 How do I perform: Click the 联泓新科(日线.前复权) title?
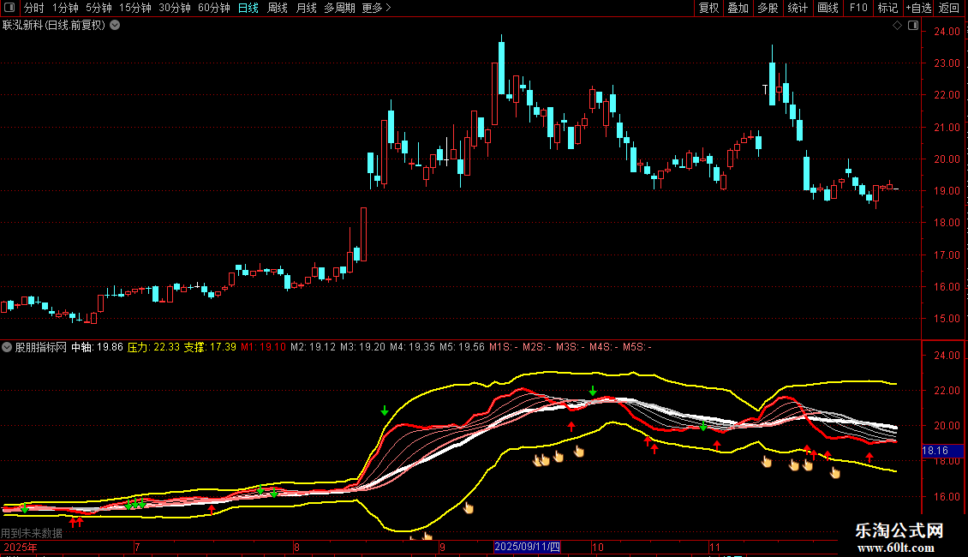point(54,26)
